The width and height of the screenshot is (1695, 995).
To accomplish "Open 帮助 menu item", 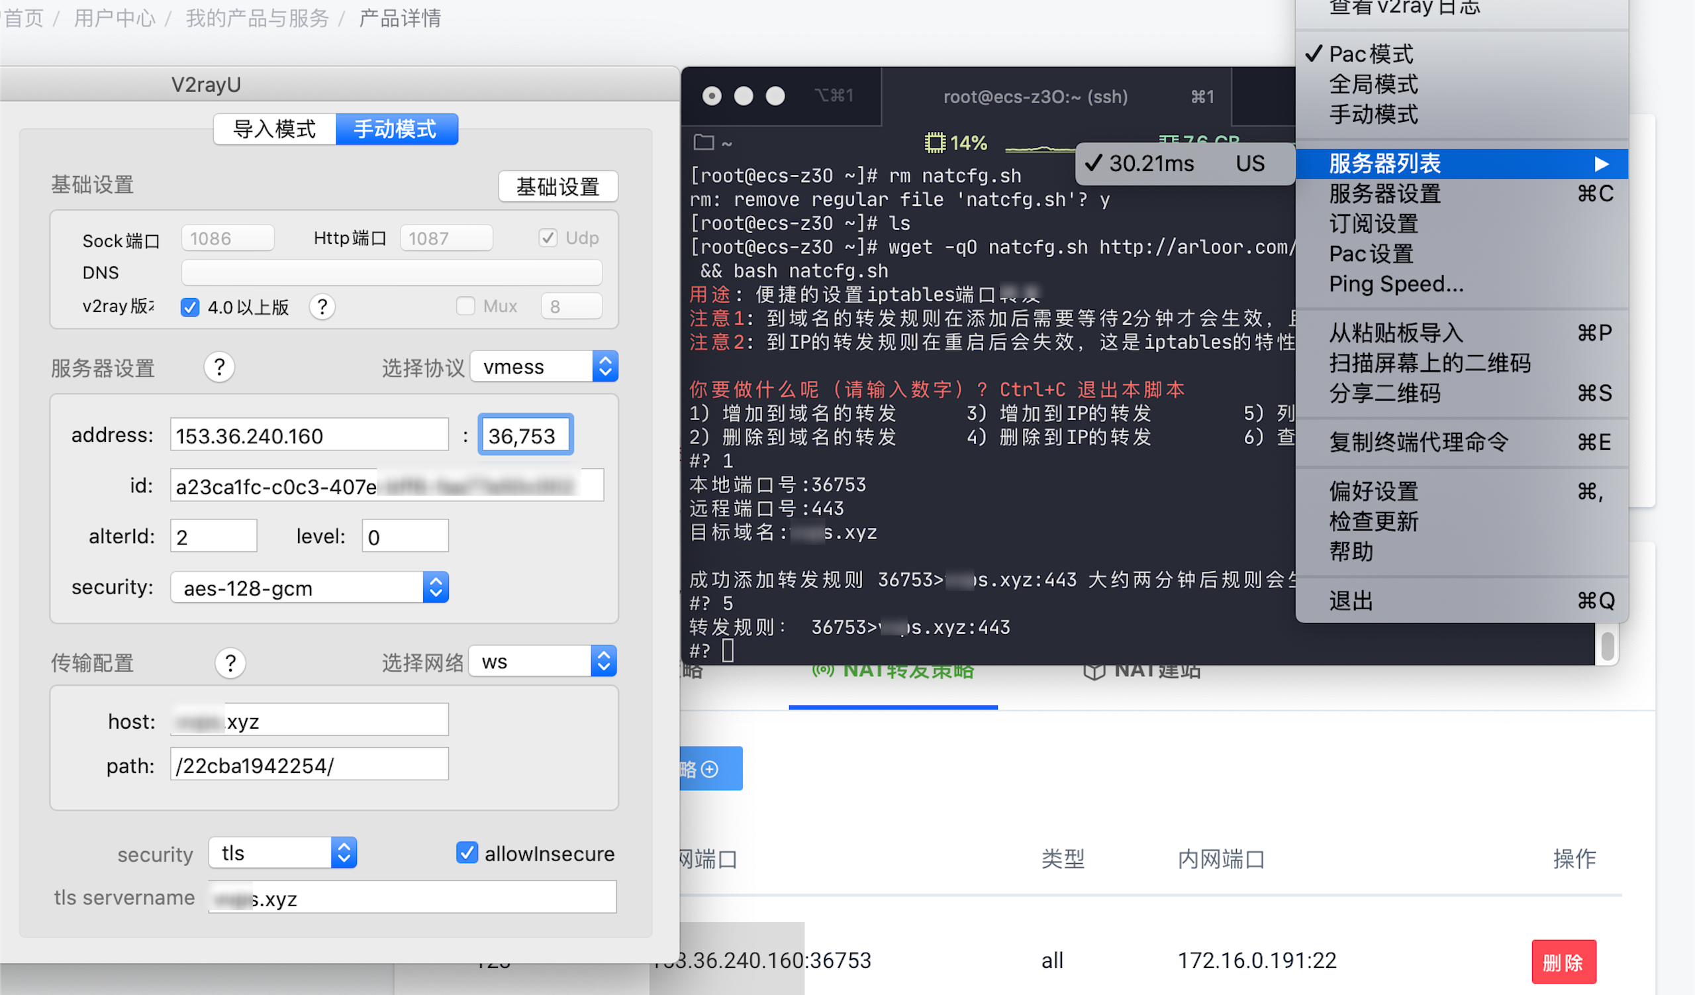I will 1461,552.
